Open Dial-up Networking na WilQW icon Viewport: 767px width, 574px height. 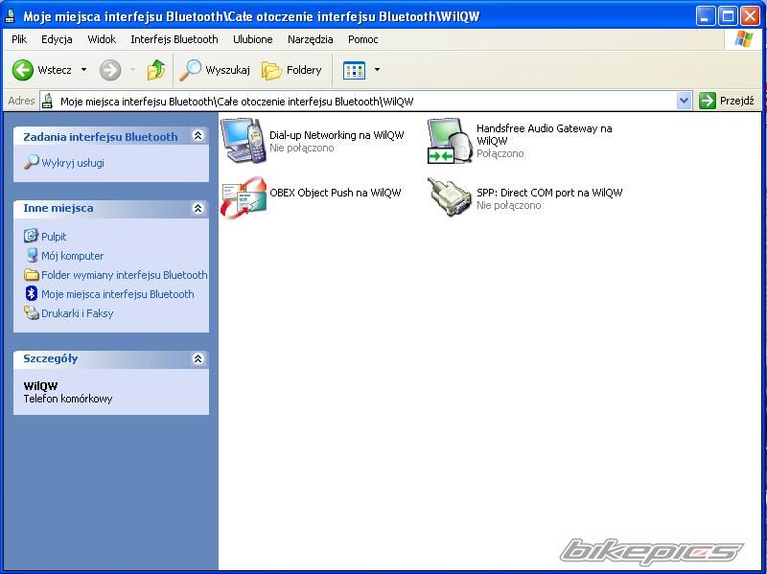244,140
